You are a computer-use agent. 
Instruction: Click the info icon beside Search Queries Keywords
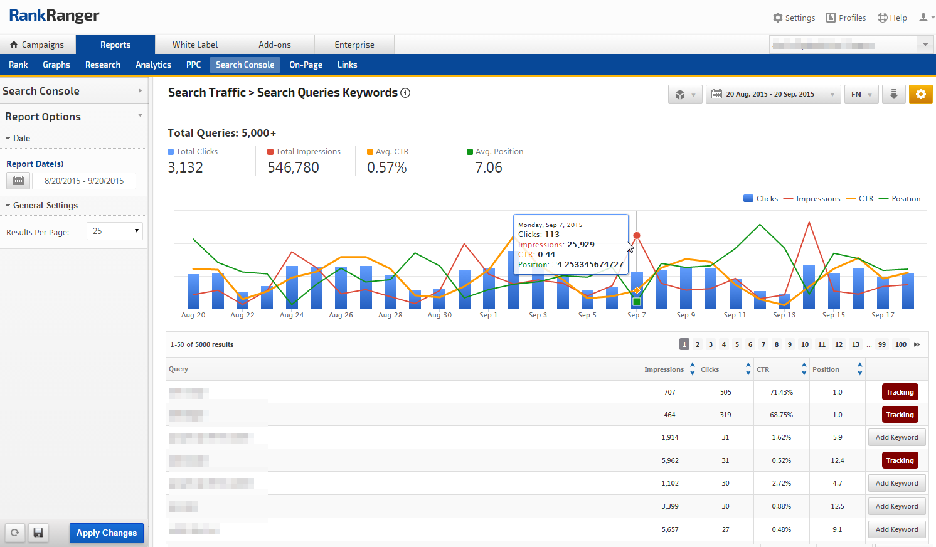405,93
